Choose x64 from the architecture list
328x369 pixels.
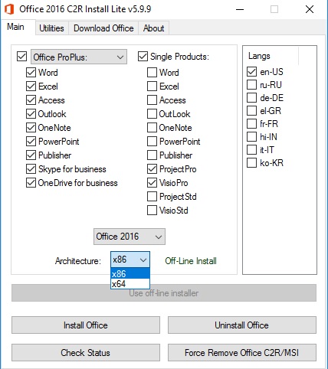[130, 283]
